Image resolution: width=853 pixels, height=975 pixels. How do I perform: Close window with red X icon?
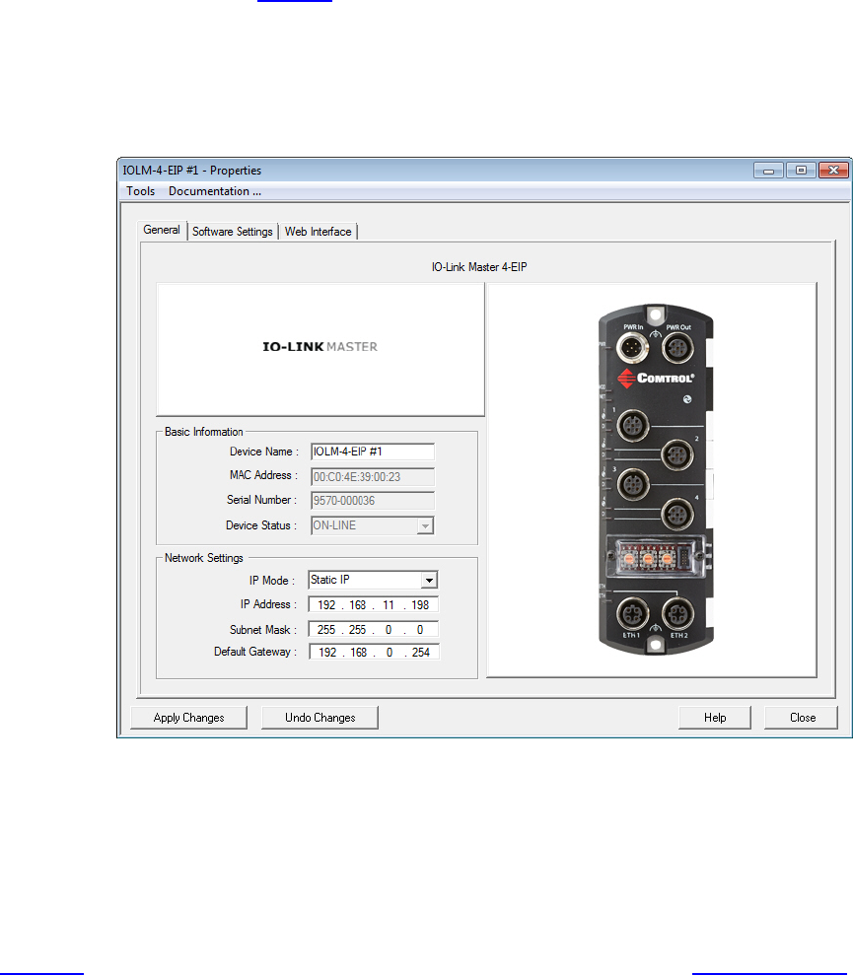click(x=833, y=171)
